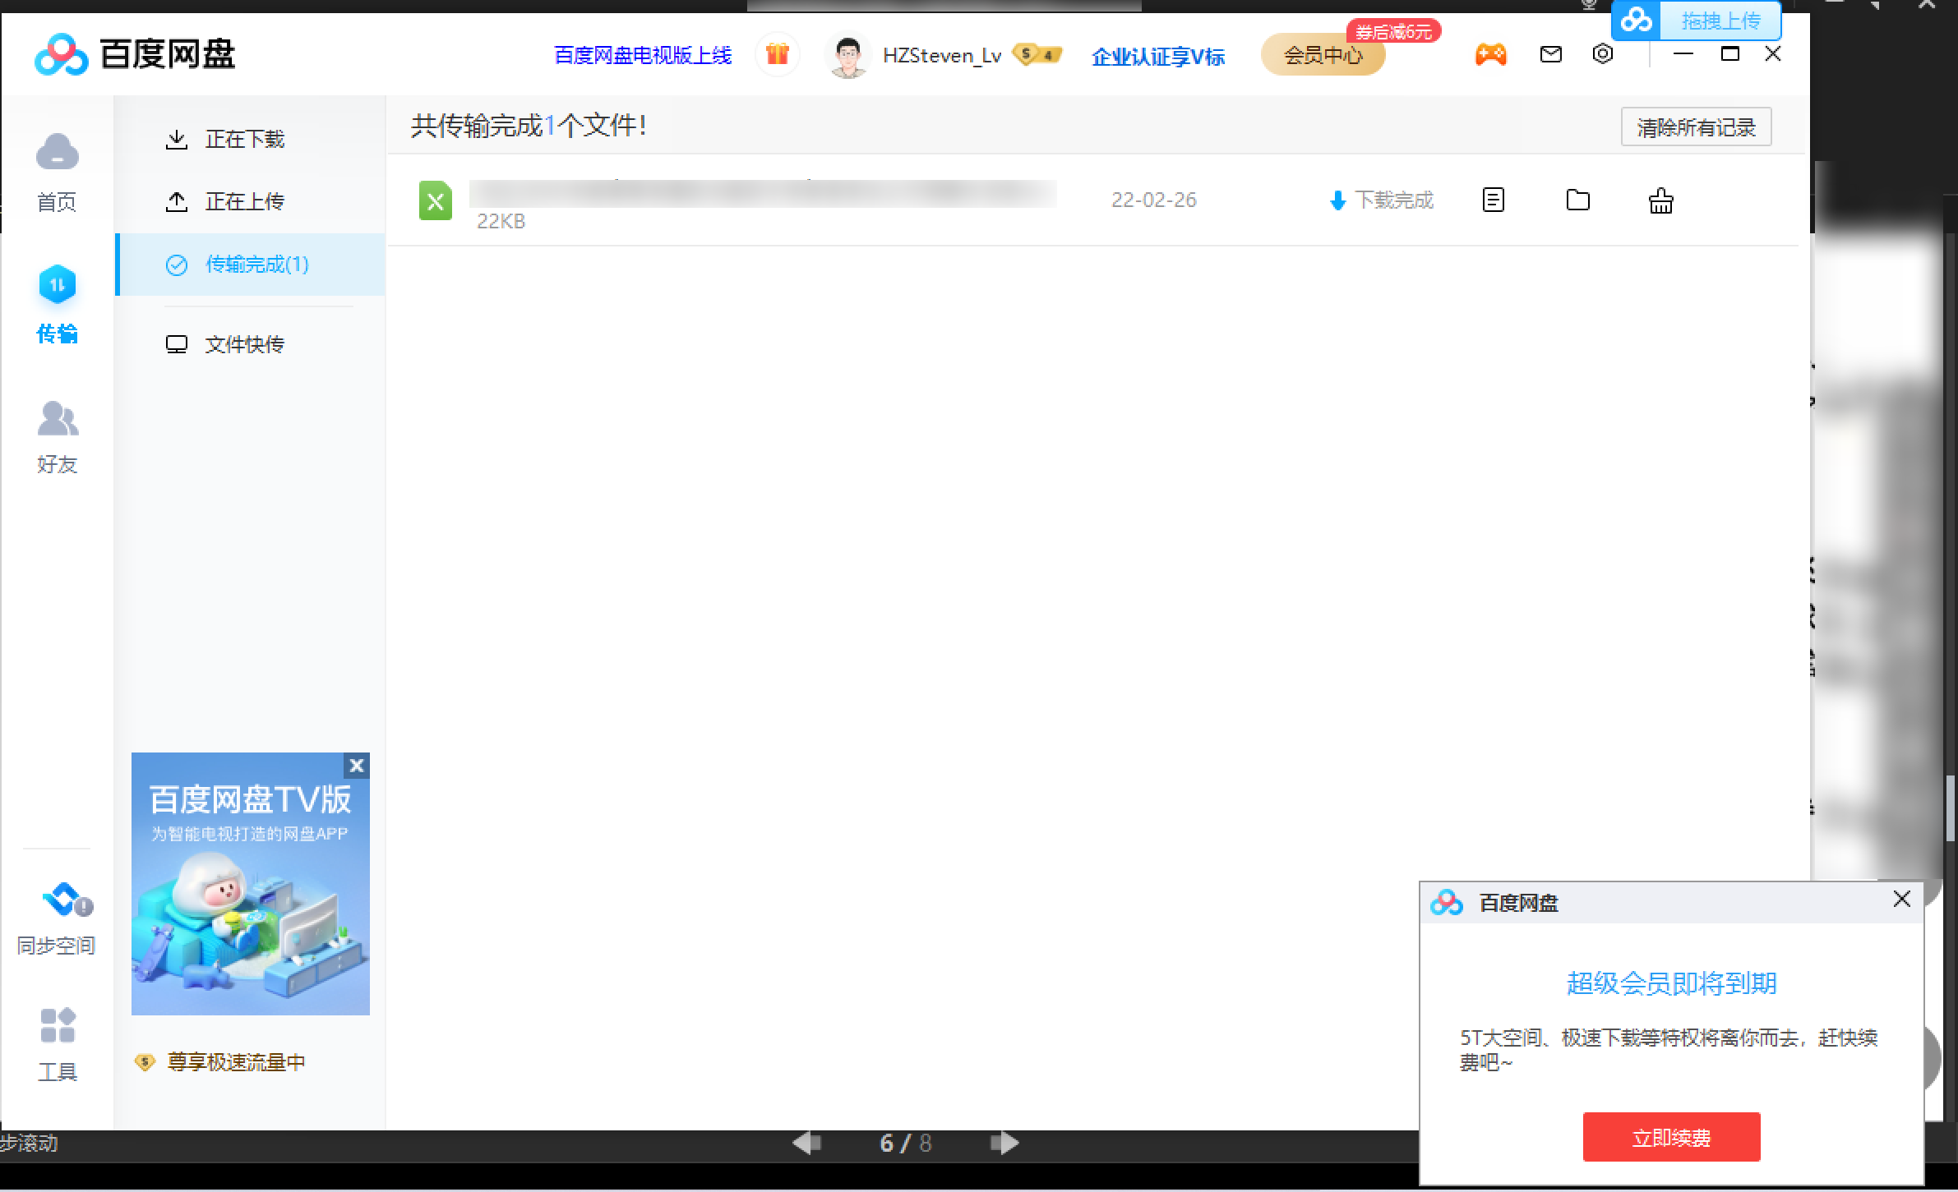Go to the 首页 home section
The width and height of the screenshot is (1958, 1192).
coord(57,171)
